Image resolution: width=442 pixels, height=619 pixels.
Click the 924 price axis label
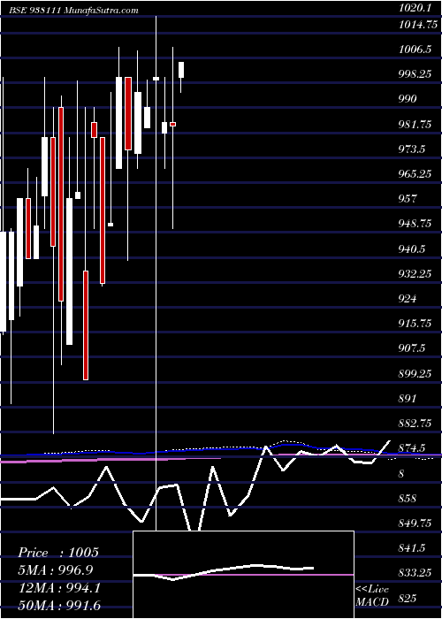tap(408, 299)
